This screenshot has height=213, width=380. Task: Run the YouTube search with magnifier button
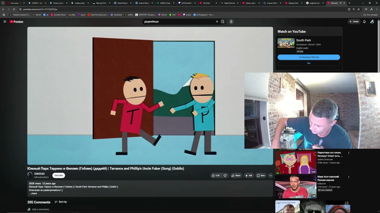point(223,22)
